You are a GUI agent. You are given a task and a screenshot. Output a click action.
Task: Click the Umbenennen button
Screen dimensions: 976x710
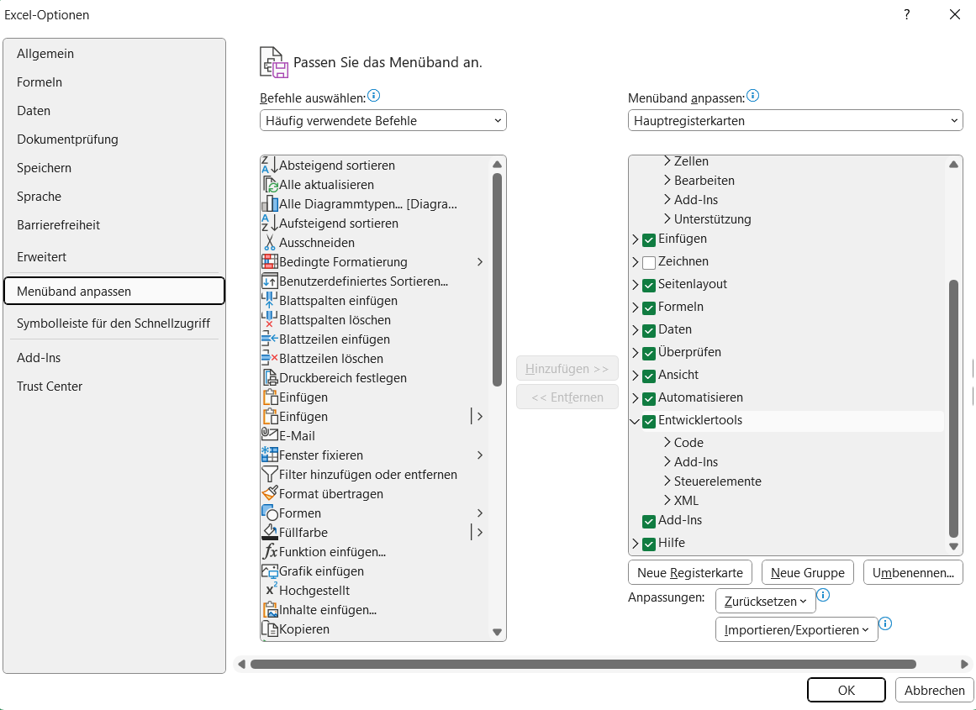pyautogui.click(x=913, y=572)
